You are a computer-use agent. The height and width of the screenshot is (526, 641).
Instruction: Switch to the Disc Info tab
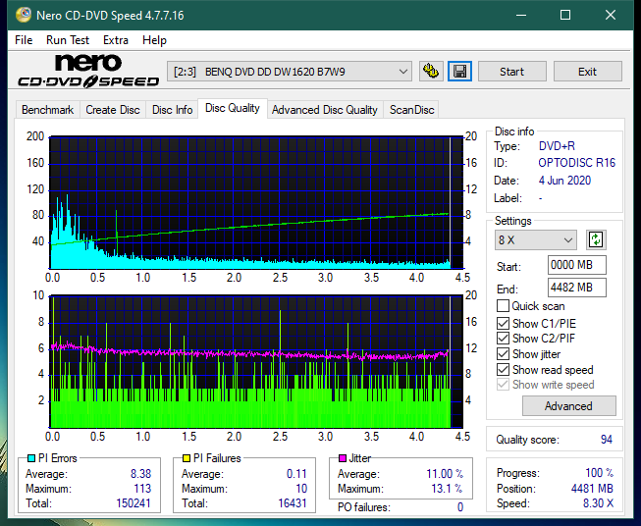172,110
